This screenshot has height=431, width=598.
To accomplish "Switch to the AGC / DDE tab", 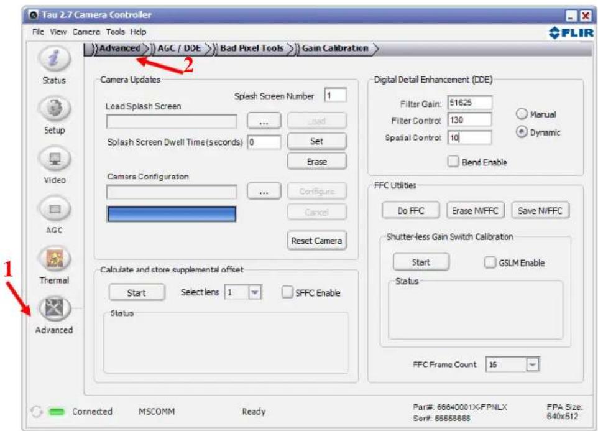I will [179, 49].
